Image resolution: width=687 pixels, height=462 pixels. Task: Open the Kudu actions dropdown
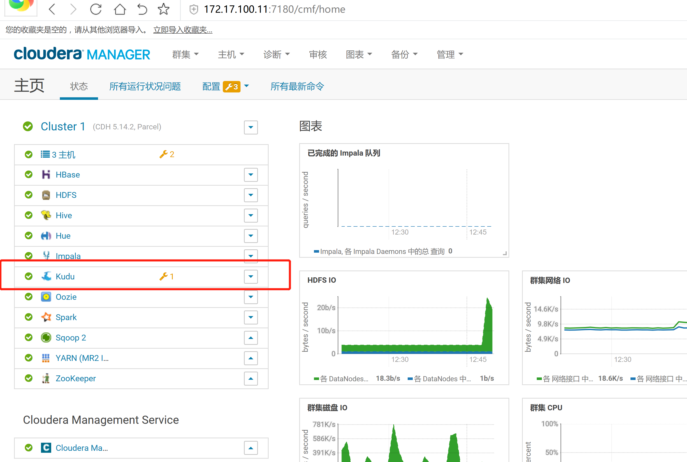[251, 276]
